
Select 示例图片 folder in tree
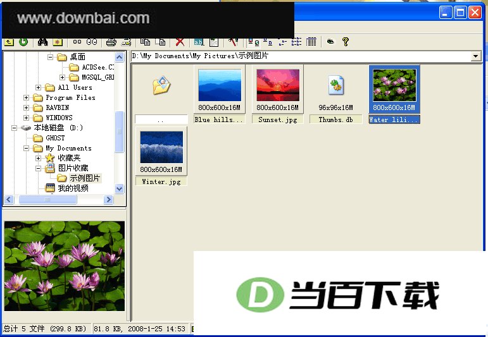(85, 178)
